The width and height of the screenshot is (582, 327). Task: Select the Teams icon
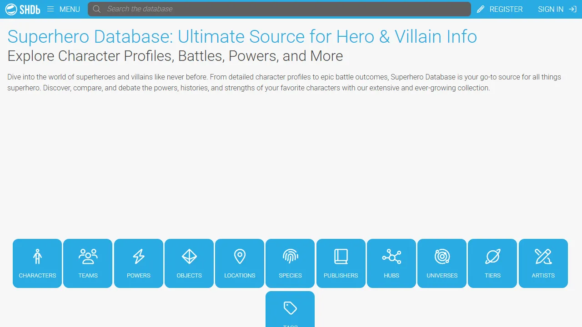coord(87,257)
